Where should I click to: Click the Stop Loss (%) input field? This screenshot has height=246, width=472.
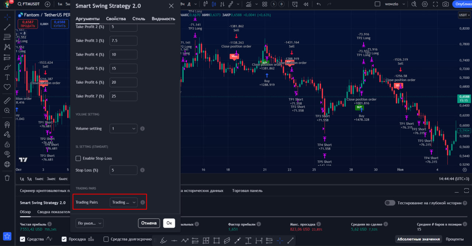point(124,170)
